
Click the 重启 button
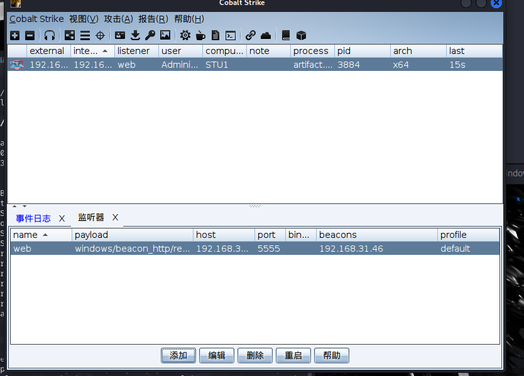pyautogui.click(x=293, y=355)
